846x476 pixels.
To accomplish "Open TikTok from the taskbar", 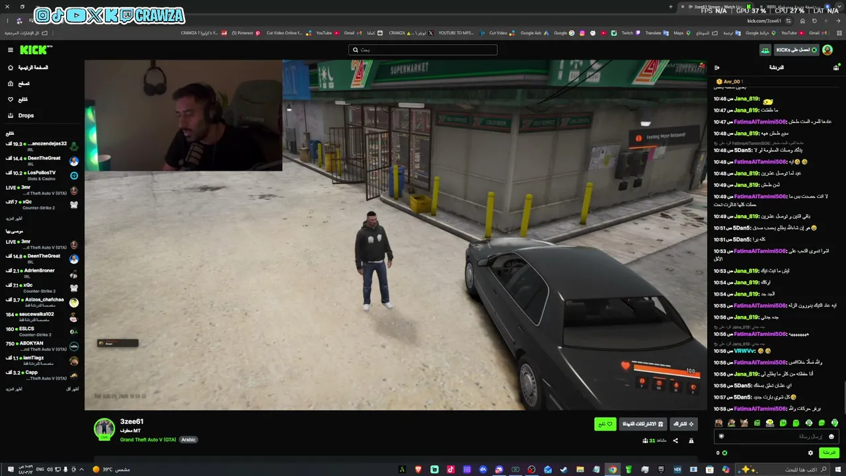I will [451, 469].
